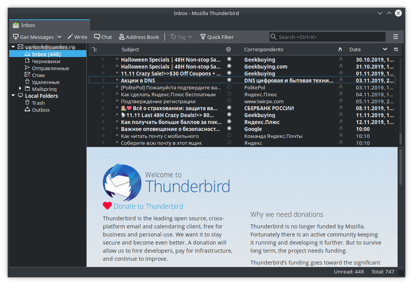Mark СБЕРБАНК РОССИИ message as read

point(229,108)
